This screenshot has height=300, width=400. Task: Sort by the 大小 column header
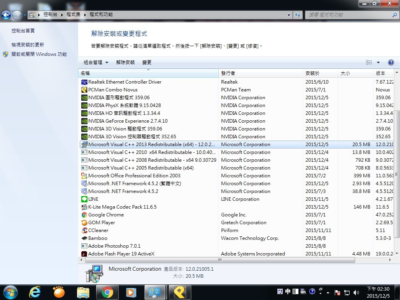coord(355,73)
